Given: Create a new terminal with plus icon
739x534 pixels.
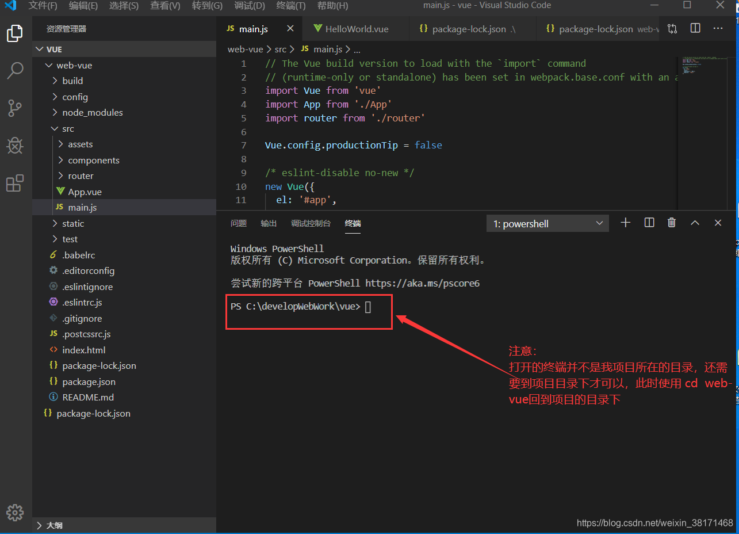Looking at the screenshot, I should (x=626, y=223).
